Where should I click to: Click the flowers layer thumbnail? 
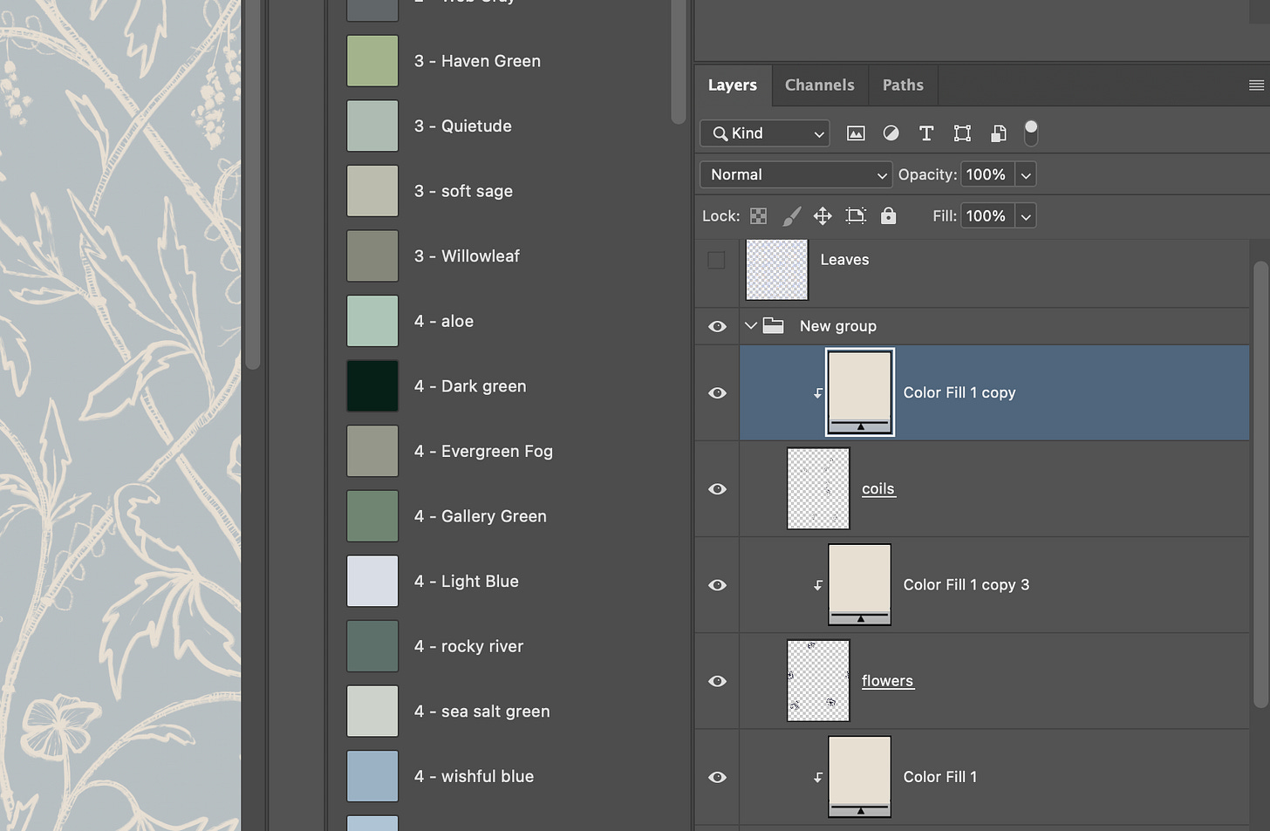[818, 680]
